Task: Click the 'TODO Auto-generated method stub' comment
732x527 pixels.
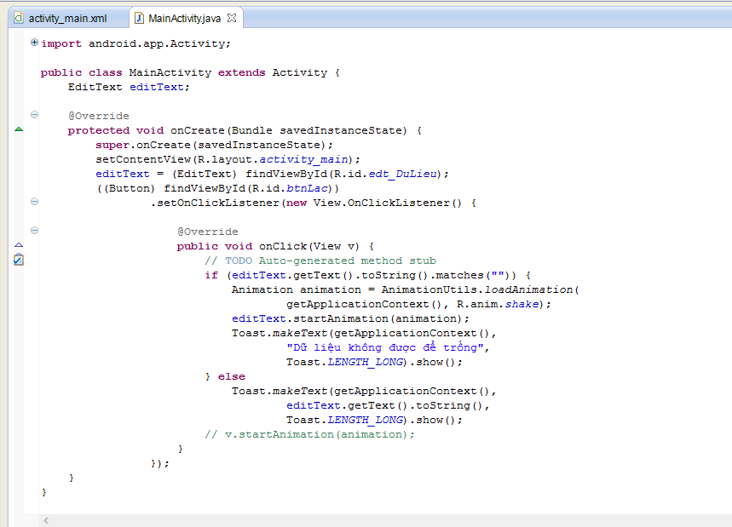Action: [331, 261]
